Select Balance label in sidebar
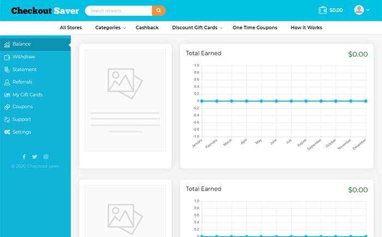382x237 pixels. (22, 44)
